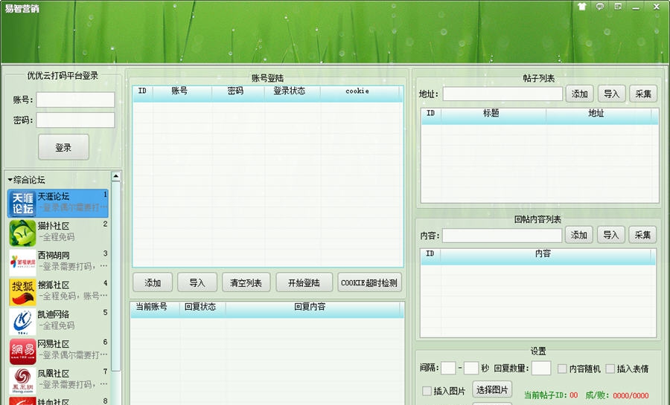This screenshot has width=670, height=405.
Task: Click 采集 in the 帖子列表 panel
Action: pos(643,94)
